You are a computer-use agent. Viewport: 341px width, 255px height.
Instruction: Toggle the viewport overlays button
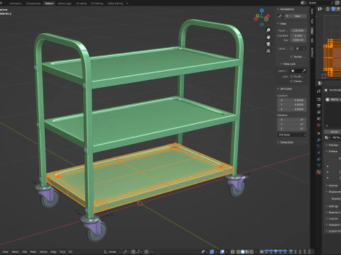point(222,251)
